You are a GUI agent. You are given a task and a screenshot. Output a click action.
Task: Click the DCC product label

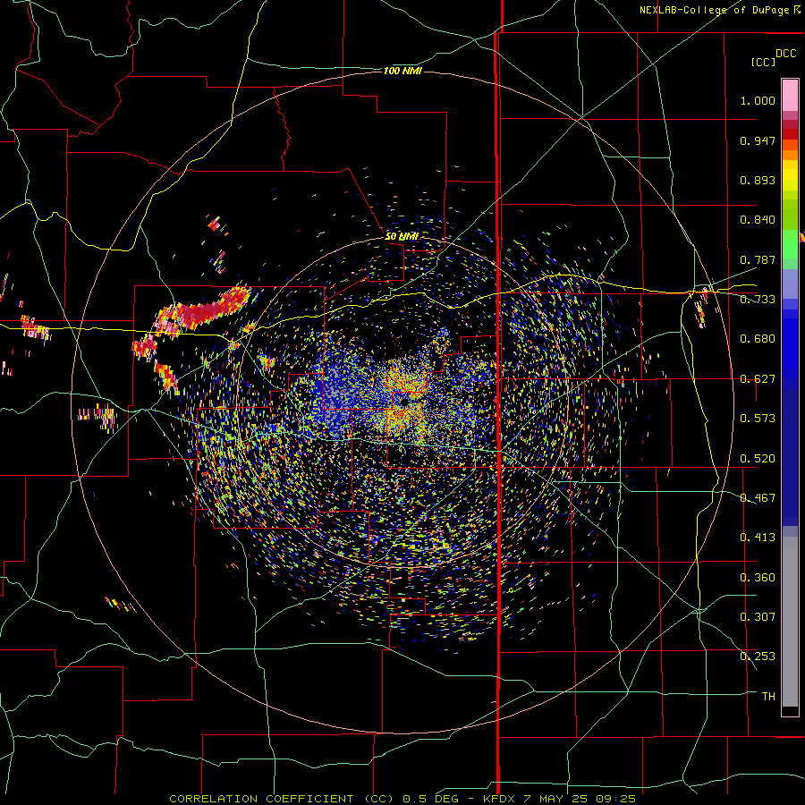[x=785, y=54]
